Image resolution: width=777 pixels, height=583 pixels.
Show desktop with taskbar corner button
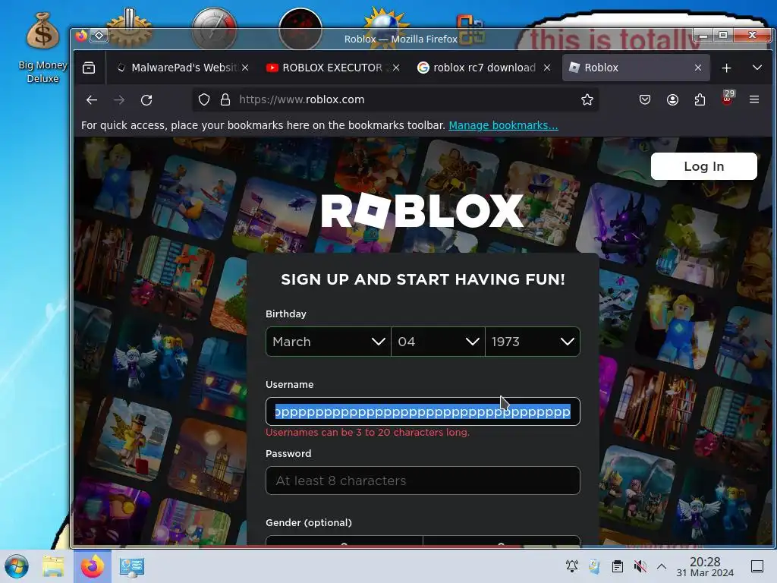(x=757, y=566)
